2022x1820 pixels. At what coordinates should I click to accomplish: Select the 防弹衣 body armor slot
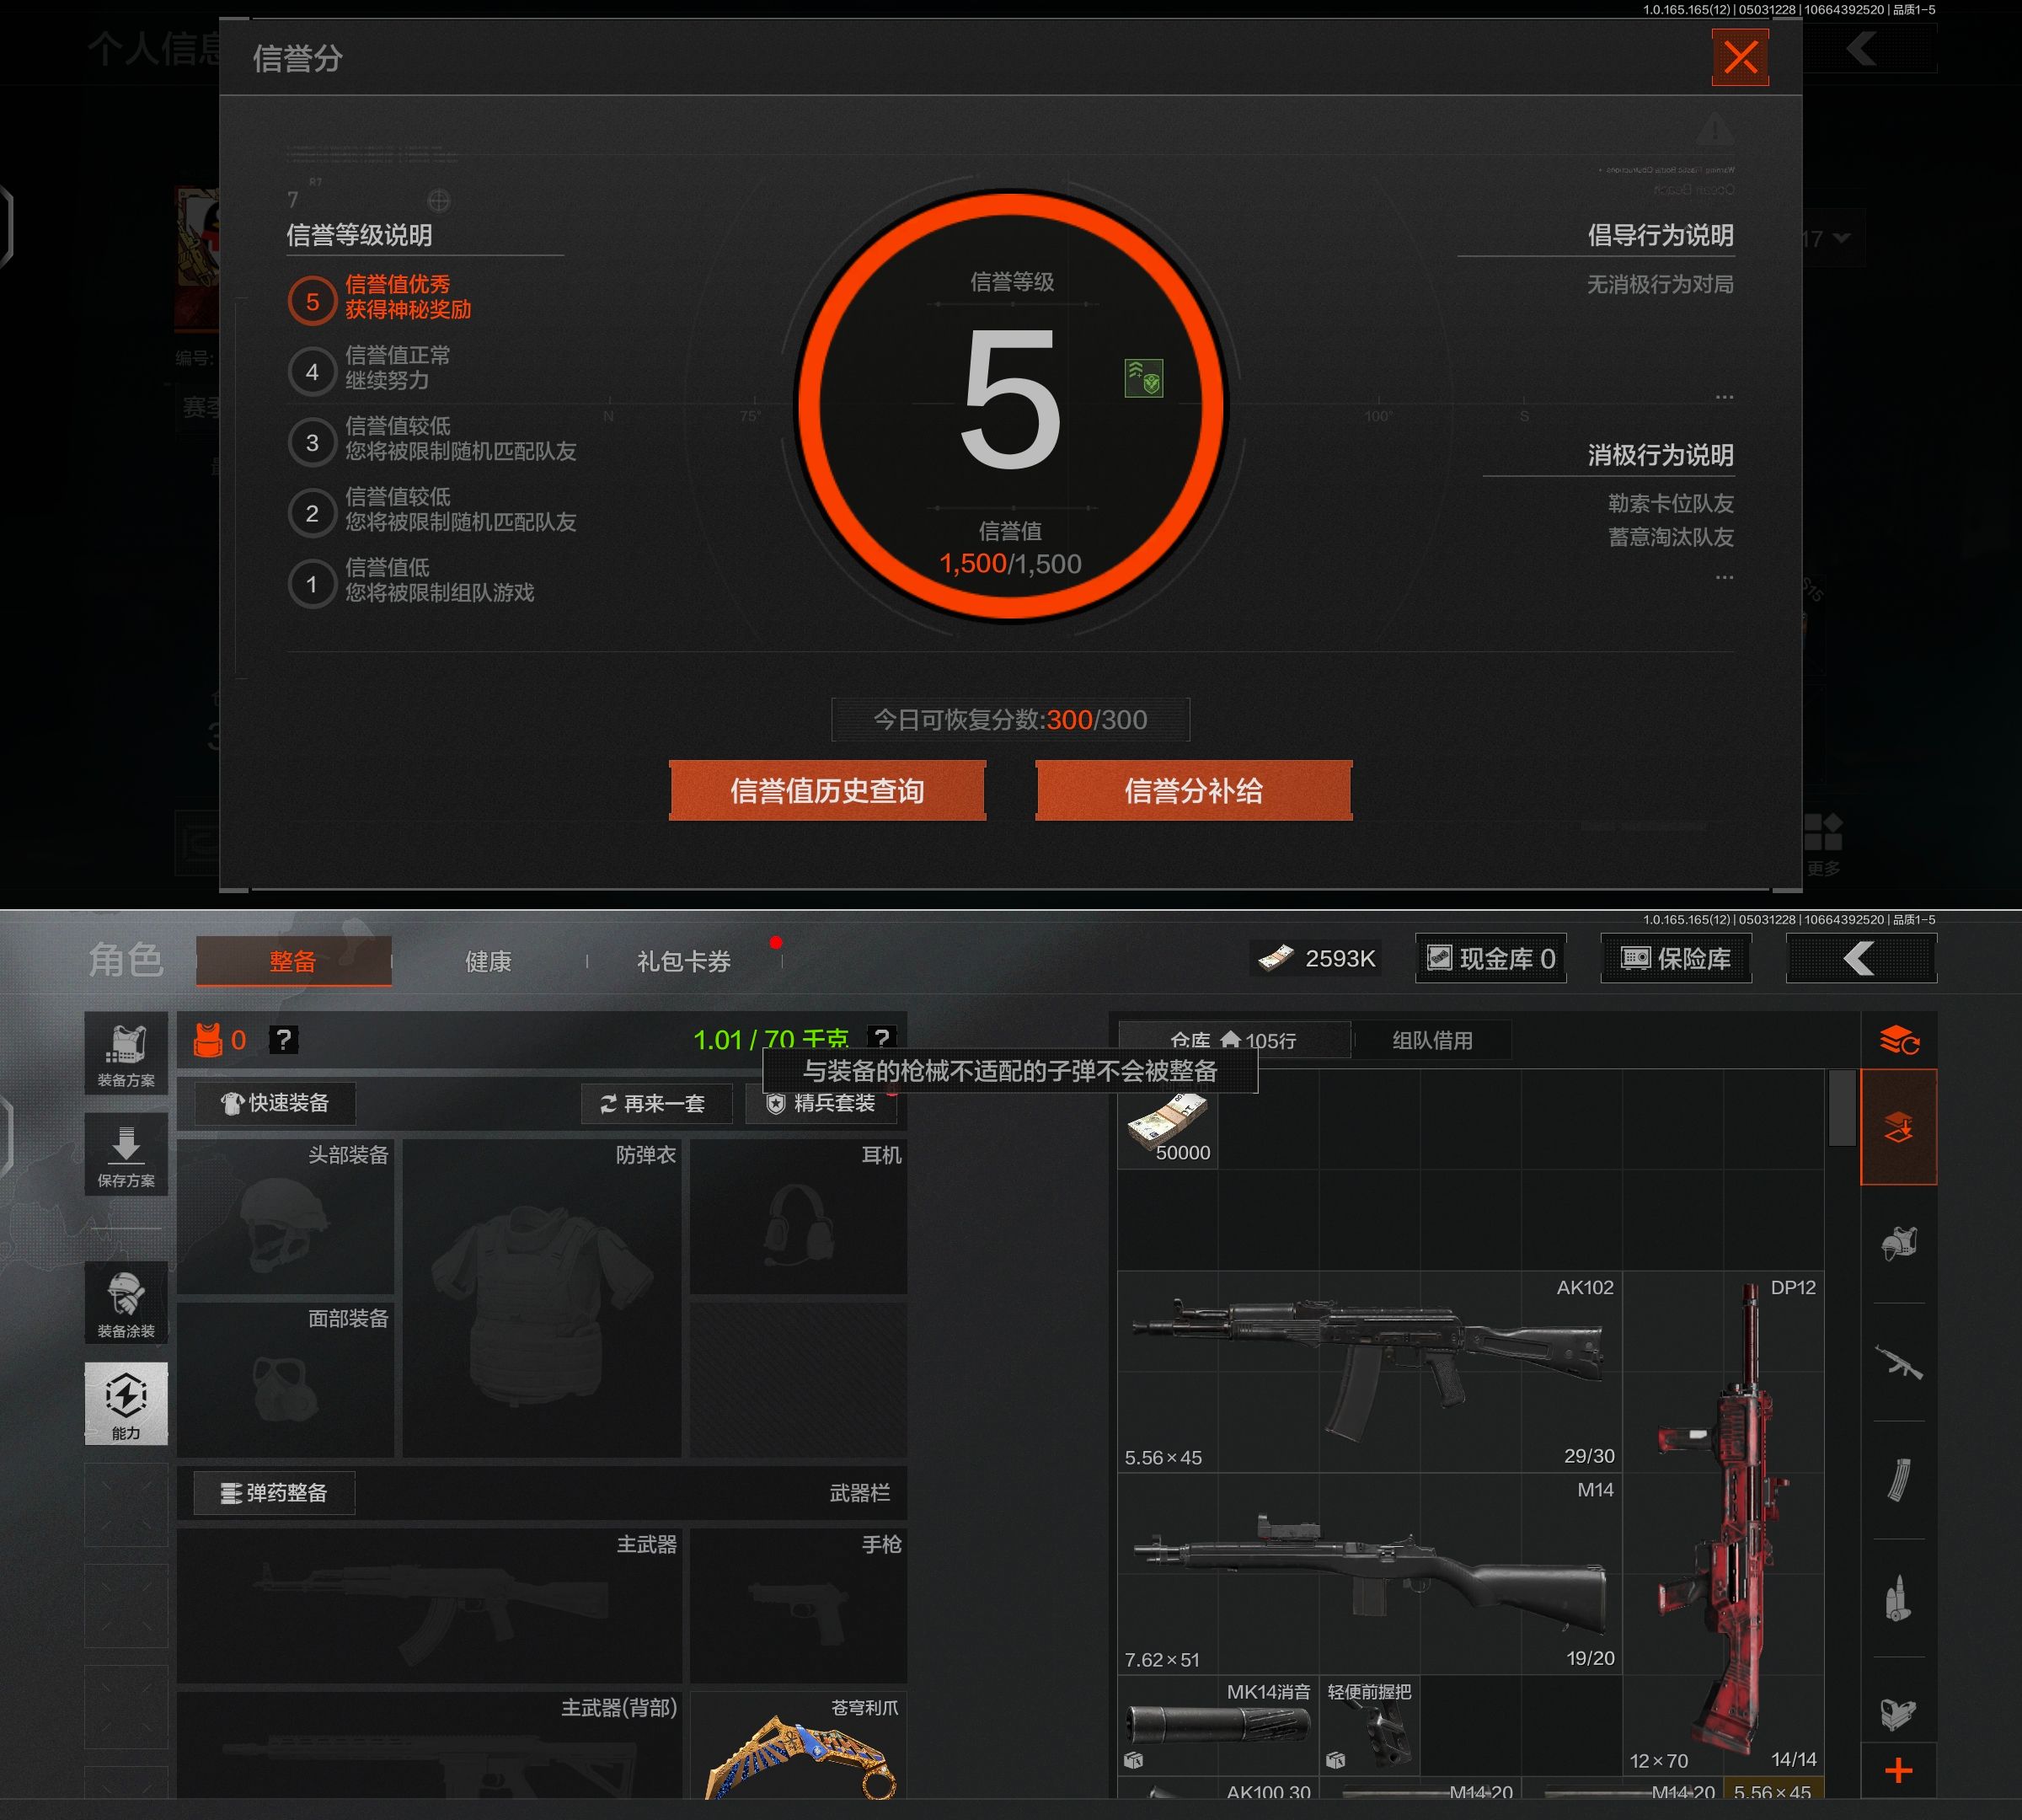(542, 1298)
